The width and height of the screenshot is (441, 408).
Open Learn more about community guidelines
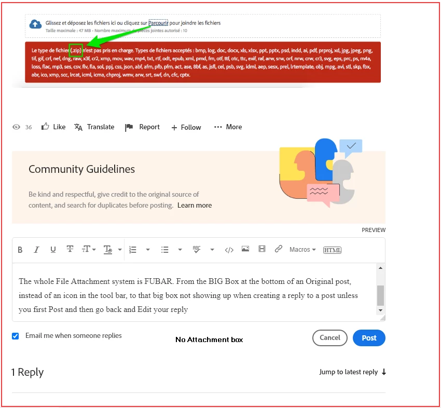[x=195, y=206]
